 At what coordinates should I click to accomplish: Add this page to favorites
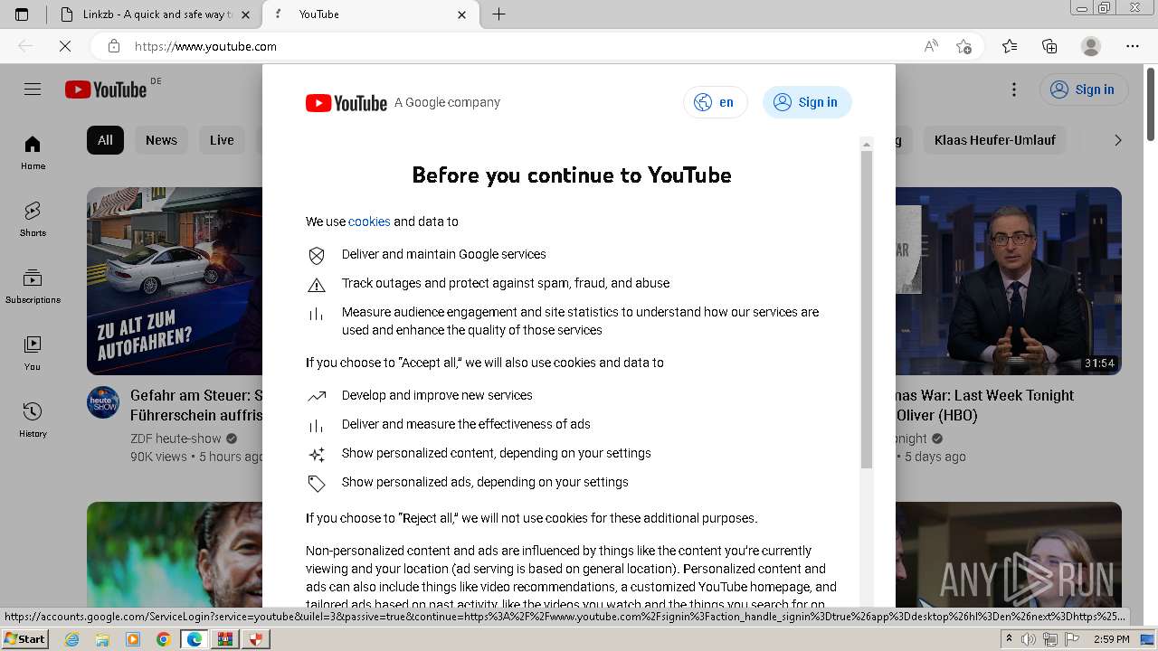[x=963, y=46]
